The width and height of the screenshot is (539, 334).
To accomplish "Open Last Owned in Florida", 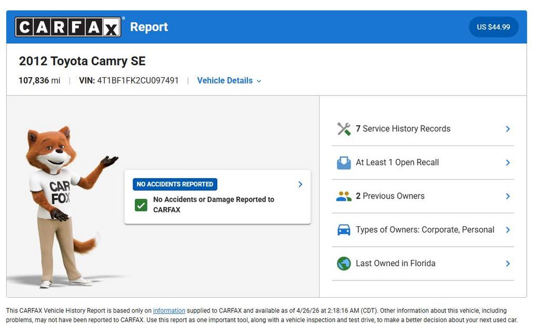I will tap(423, 263).
